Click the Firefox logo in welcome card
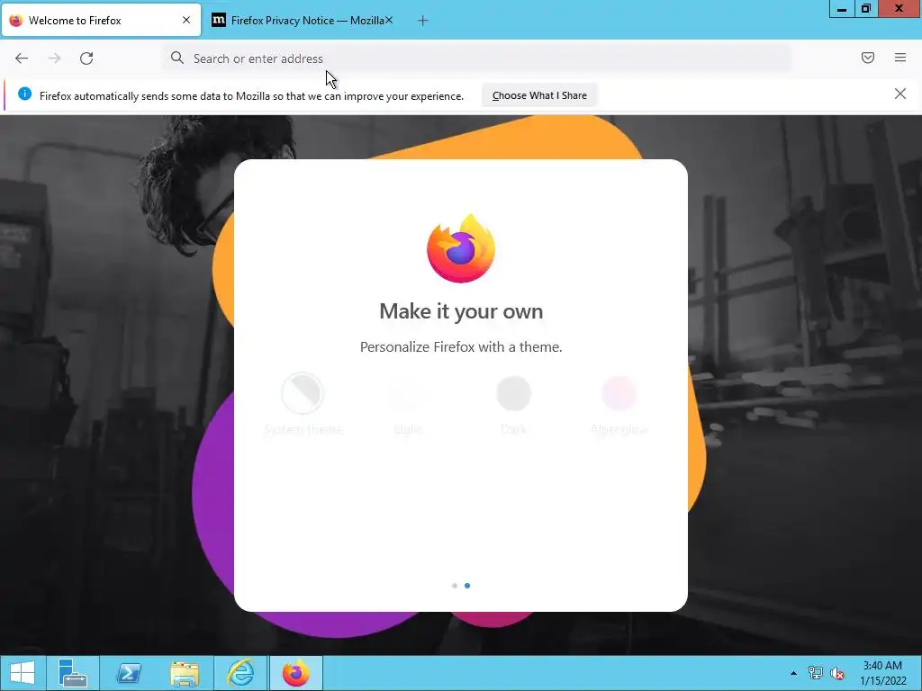 [x=461, y=248]
